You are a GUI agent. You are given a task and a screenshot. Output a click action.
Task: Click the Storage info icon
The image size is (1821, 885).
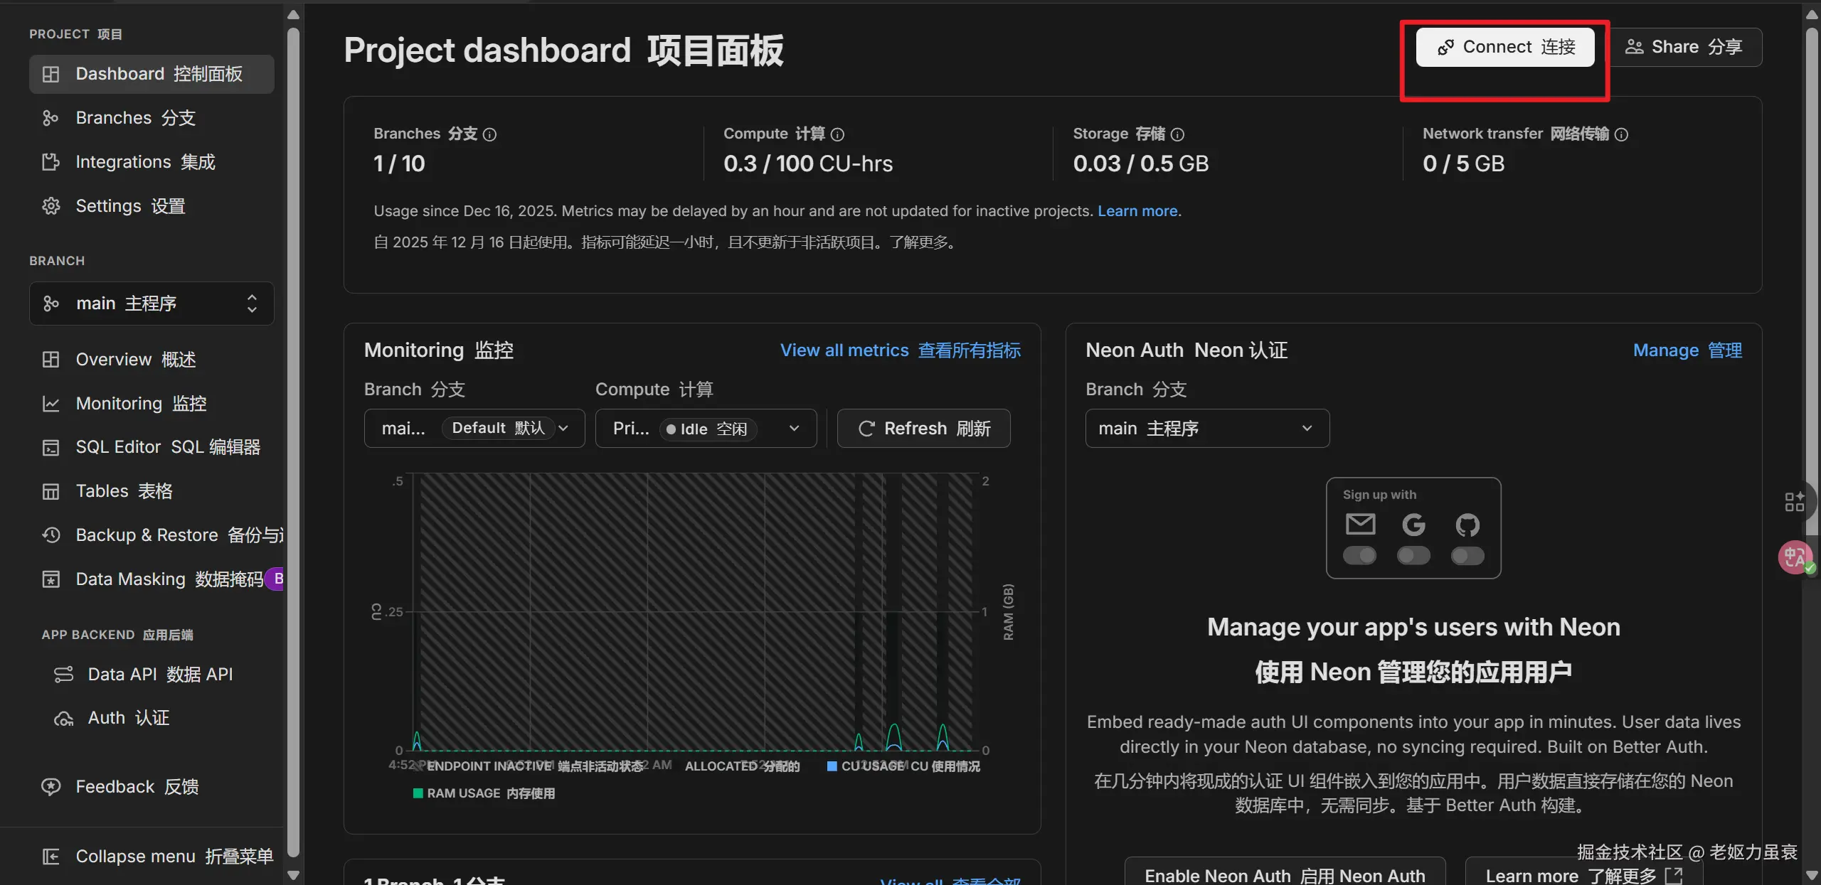(1177, 134)
